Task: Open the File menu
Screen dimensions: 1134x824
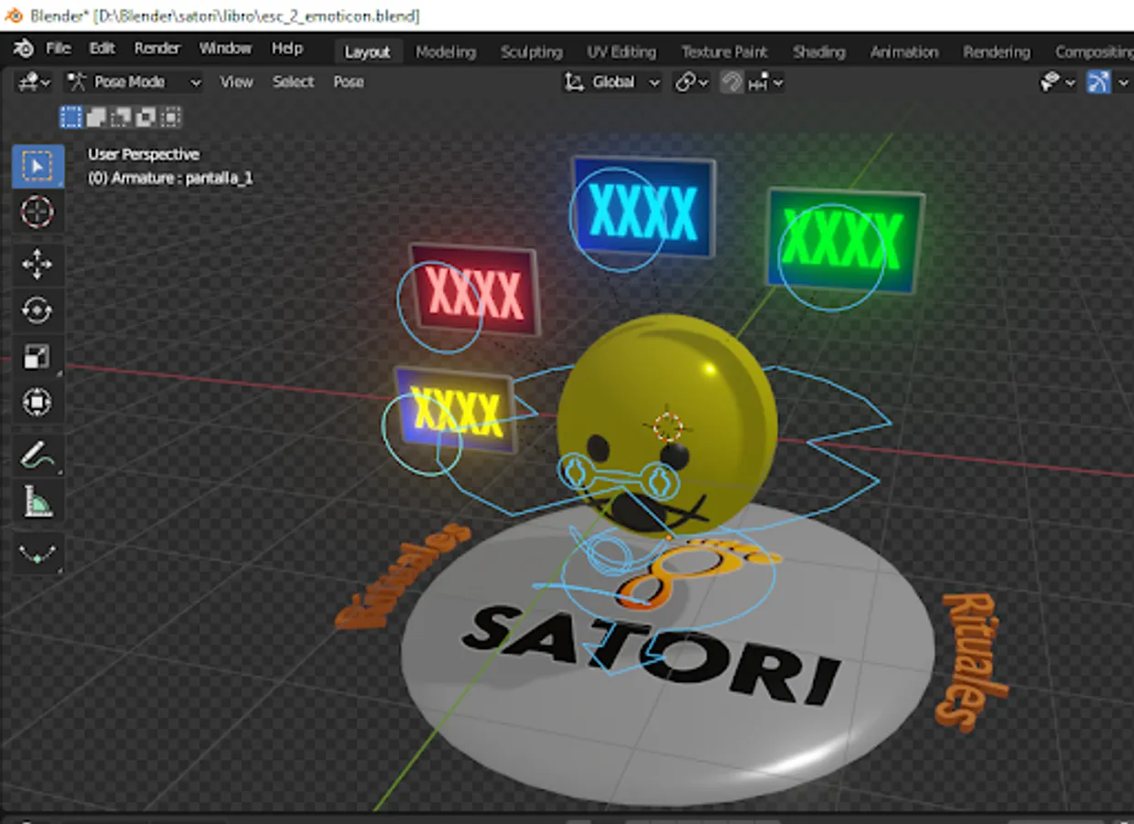Action: pyautogui.click(x=58, y=49)
